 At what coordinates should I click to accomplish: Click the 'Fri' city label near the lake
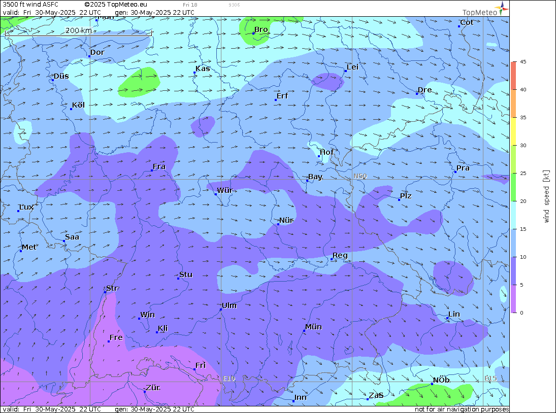pos(201,365)
